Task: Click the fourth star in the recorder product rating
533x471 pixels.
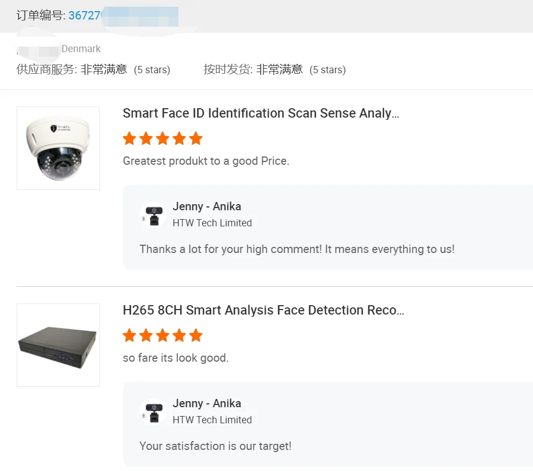Action: pos(179,335)
